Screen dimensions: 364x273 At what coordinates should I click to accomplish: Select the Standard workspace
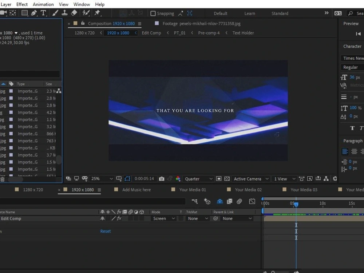click(x=280, y=13)
